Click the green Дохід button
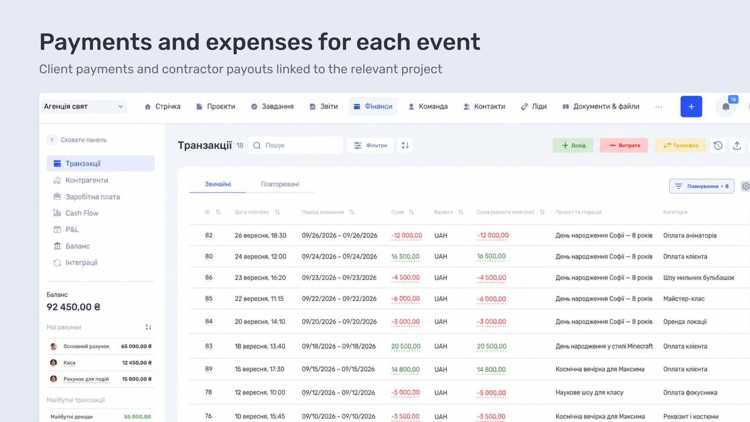The height and width of the screenshot is (422, 750). click(573, 145)
